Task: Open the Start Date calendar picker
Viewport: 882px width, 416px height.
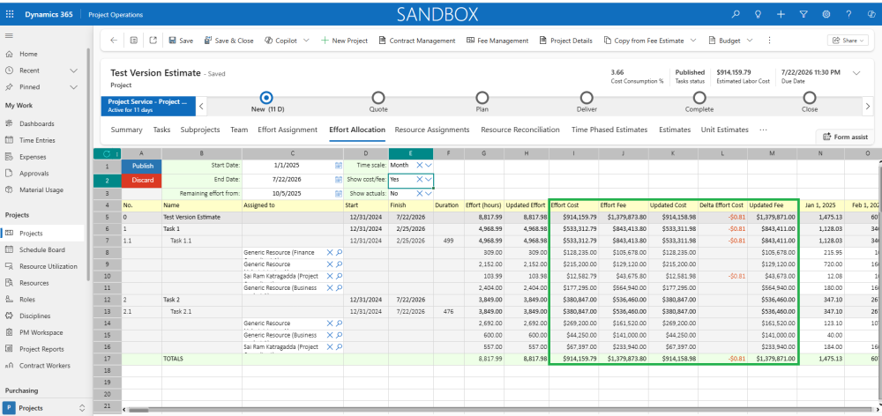Action: pos(339,166)
